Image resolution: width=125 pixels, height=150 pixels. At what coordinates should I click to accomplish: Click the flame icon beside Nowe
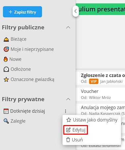tap(6, 59)
